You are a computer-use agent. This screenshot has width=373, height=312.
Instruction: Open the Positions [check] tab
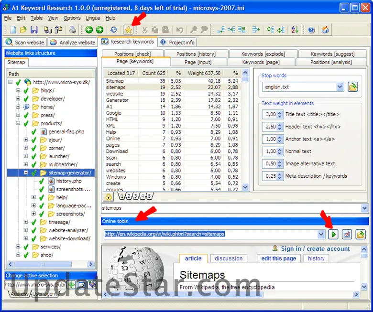tap(132, 54)
